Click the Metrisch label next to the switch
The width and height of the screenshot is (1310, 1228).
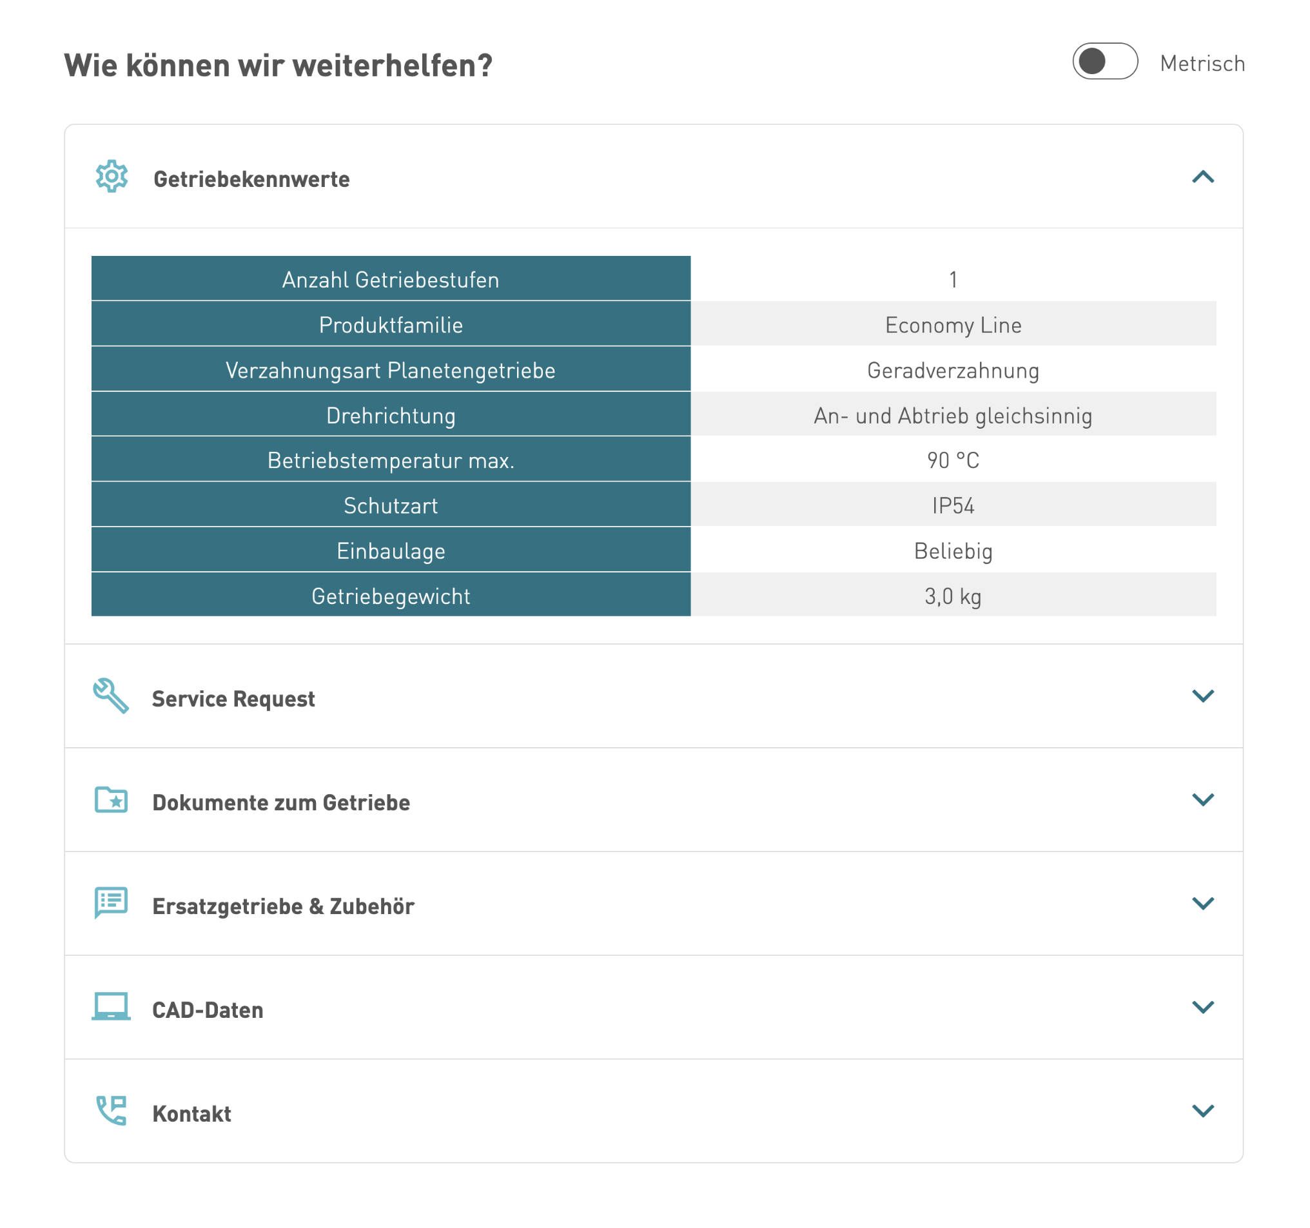(x=1202, y=64)
